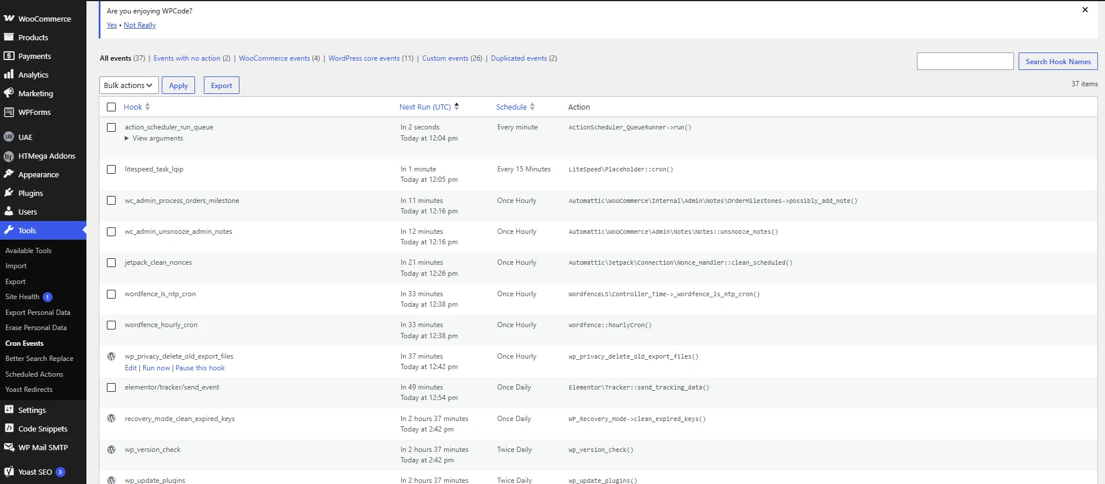Check the litespeed_task_lqip row checkbox
The height and width of the screenshot is (484, 1105).
[x=112, y=169]
